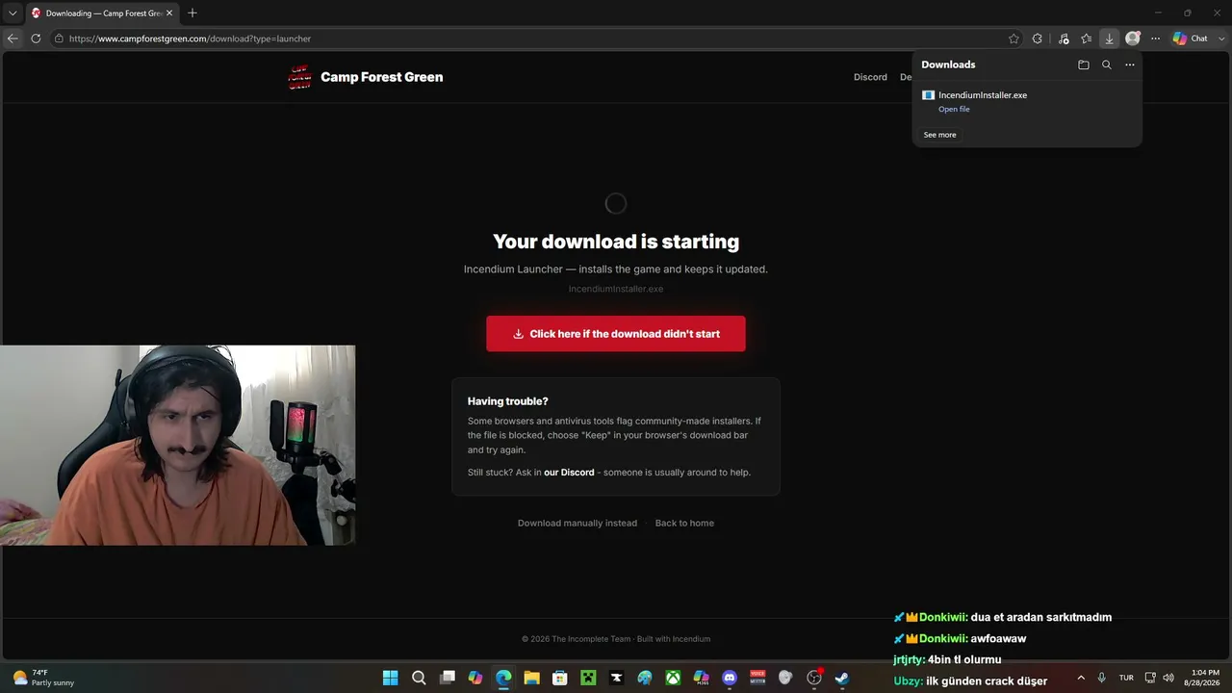Open the Xbox app on the taskbar
1232x693 pixels.
pos(673,678)
